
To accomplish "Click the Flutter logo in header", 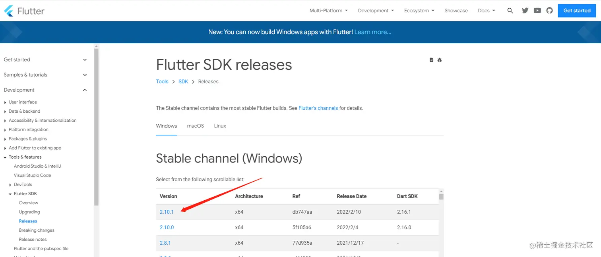I will click(24, 11).
